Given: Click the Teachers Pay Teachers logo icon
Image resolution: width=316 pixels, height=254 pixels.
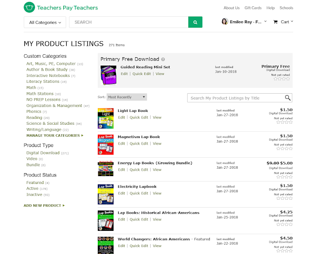Looking at the screenshot, I should [30, 7].
